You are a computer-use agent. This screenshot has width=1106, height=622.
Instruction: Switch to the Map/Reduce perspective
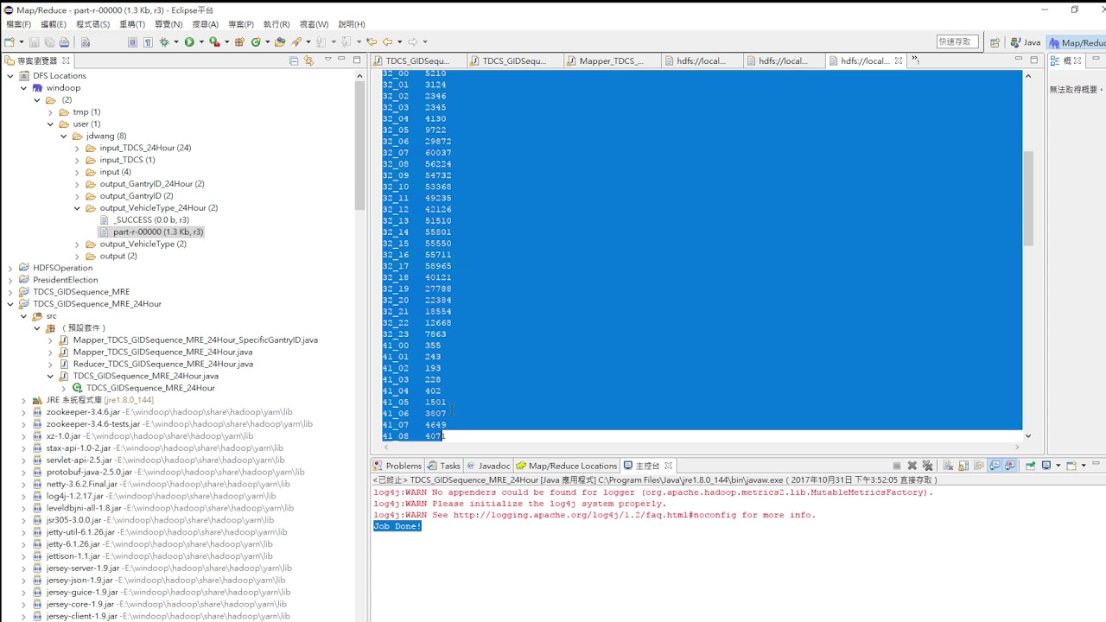click(1077, 42)
